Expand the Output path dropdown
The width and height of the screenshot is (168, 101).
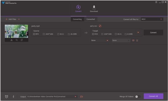[x=75, y=96]
